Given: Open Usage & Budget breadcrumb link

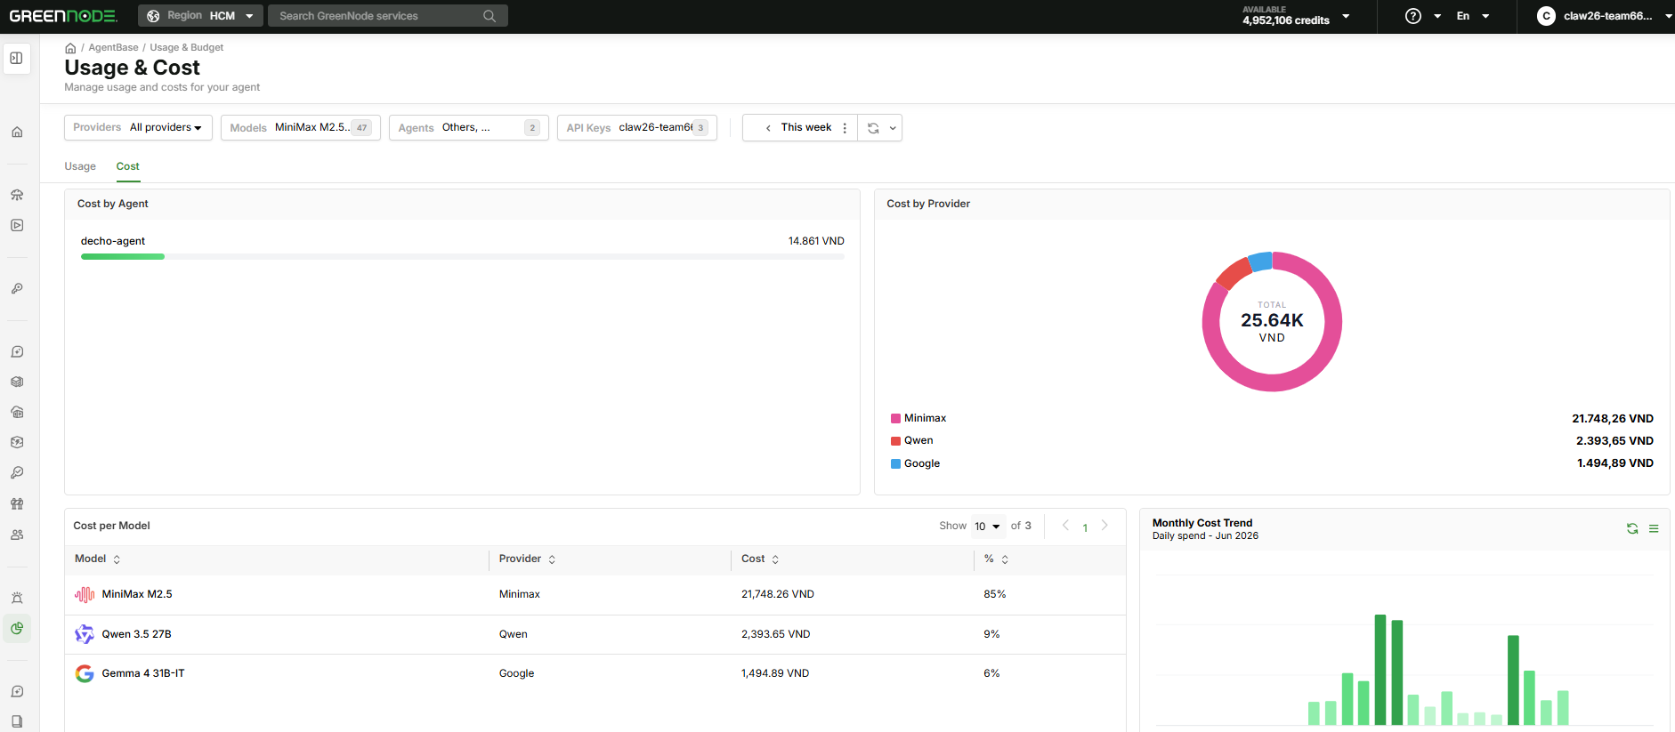Looking at the screenshot, I should pos(186,48).
